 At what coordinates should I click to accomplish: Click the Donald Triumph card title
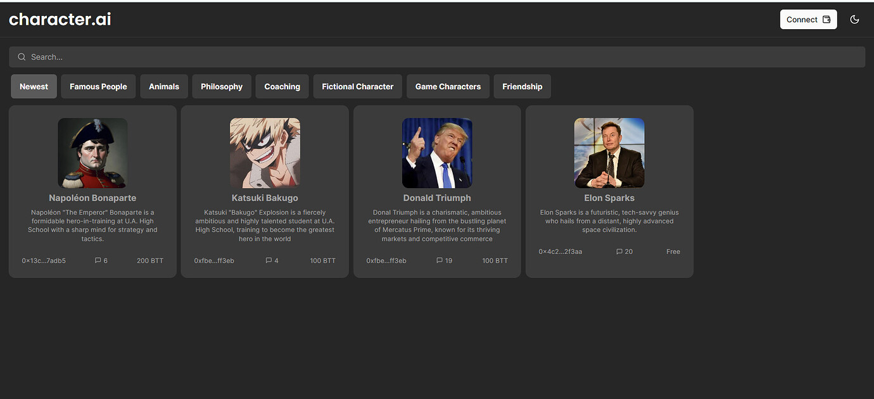[437, 198]
